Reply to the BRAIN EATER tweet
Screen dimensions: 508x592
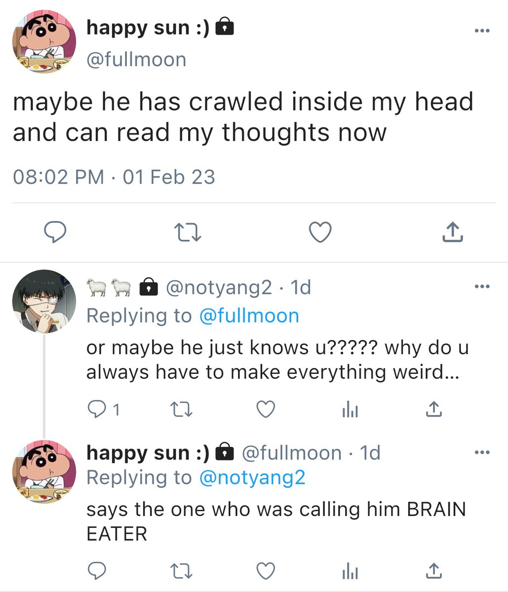pyautogui.click(x=96, y=571)
